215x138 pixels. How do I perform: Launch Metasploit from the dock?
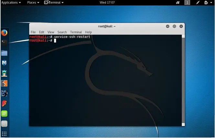[4, 63]
